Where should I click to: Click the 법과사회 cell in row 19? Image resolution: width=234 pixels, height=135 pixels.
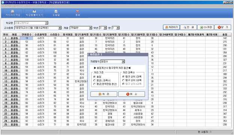[x=138, y=103]
